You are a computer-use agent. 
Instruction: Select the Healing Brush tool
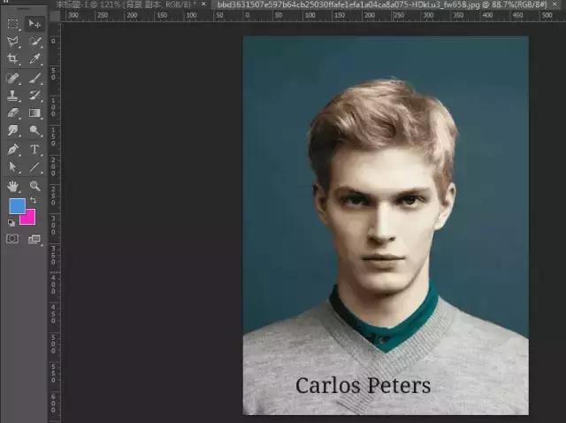point(12,78)
